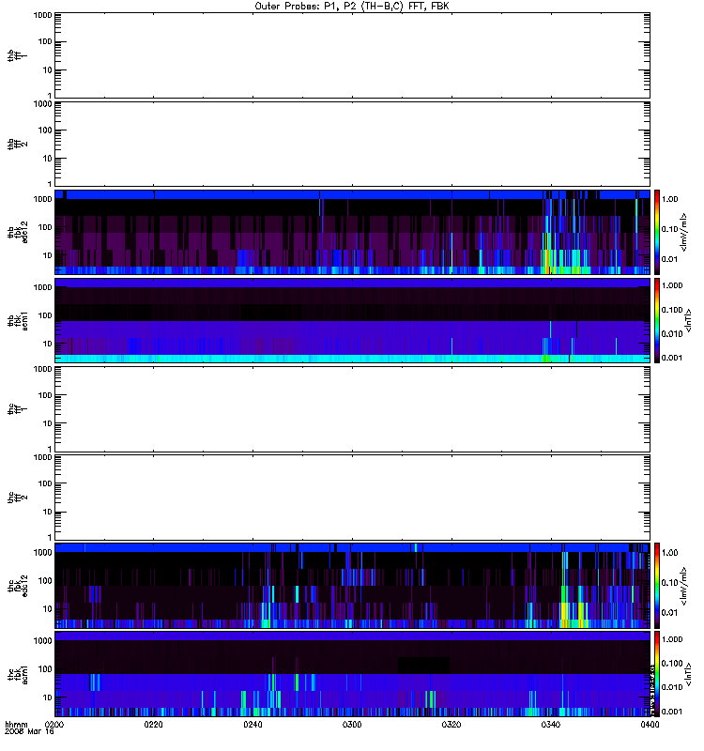Click the 'thc fff 1' y-axis label

(17, 409)
